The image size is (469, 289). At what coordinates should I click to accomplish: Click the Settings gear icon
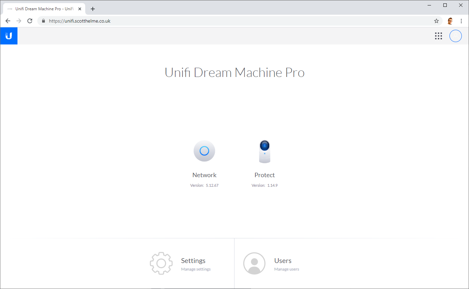[x=161, y=263]
